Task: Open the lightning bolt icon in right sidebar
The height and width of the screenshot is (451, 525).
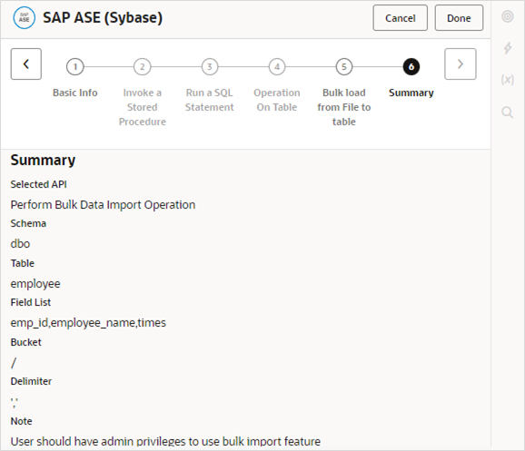Action: [x=508, y=48]
